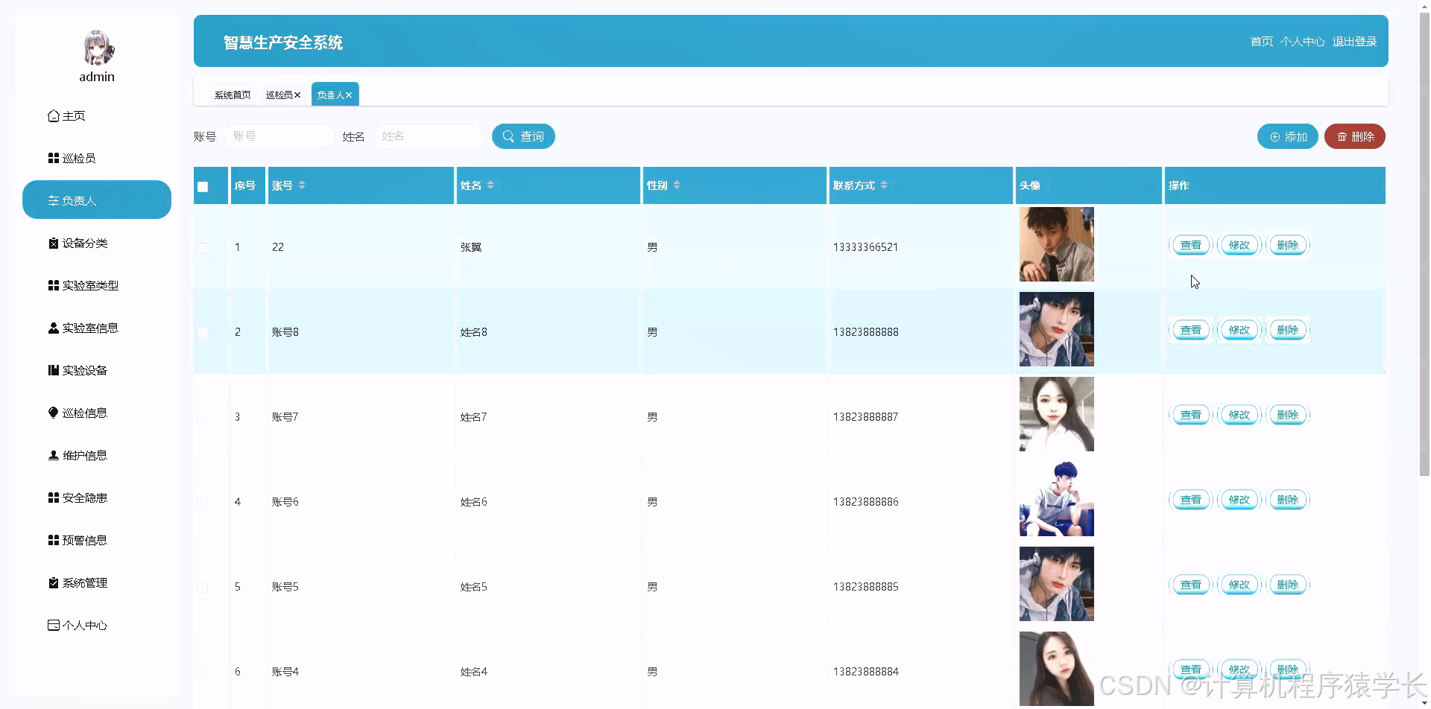Open 预警信息 menu item text

pos(85,540)
